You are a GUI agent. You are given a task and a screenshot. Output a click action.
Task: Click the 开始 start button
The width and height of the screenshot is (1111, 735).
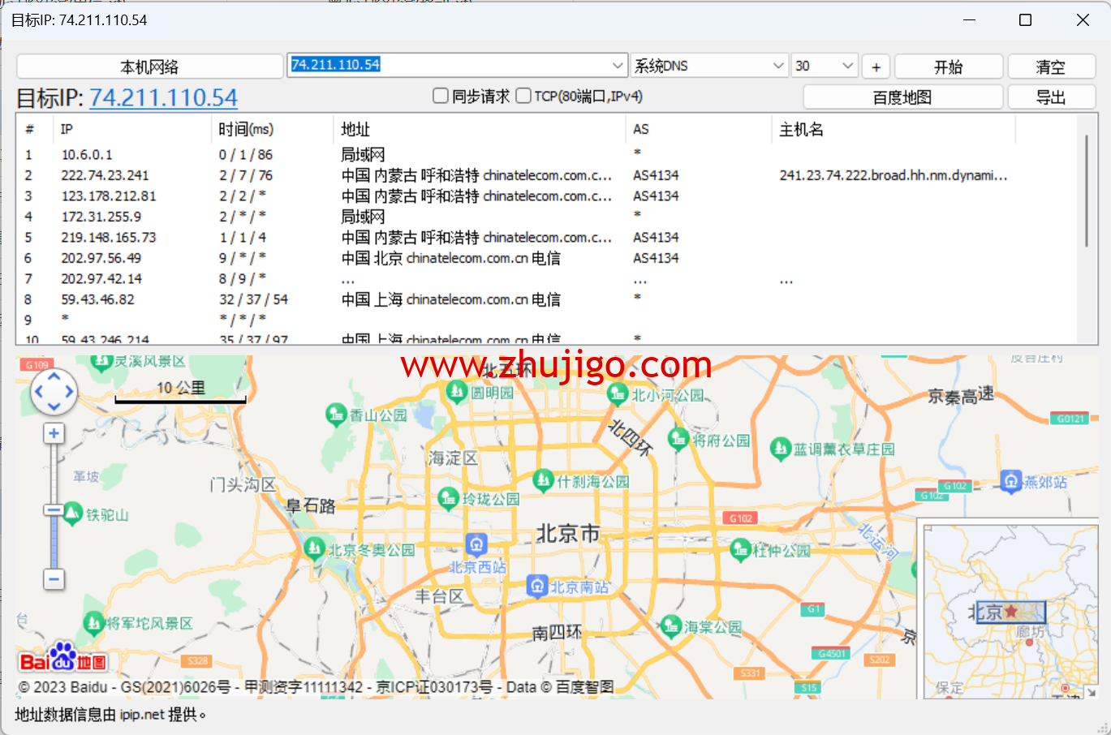point(948,67)
